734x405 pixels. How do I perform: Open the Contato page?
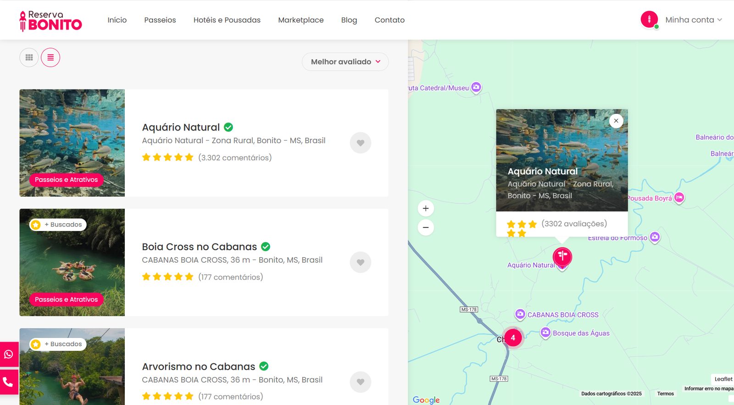pyautogui.click(x=389, y=20)
